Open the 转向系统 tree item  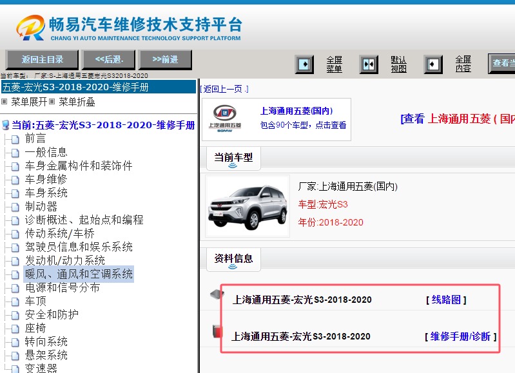coord(46,342)
